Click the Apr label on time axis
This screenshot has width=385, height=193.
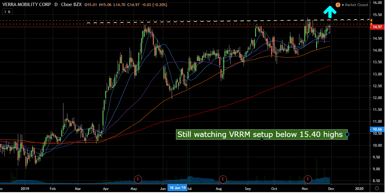[106, 188]
